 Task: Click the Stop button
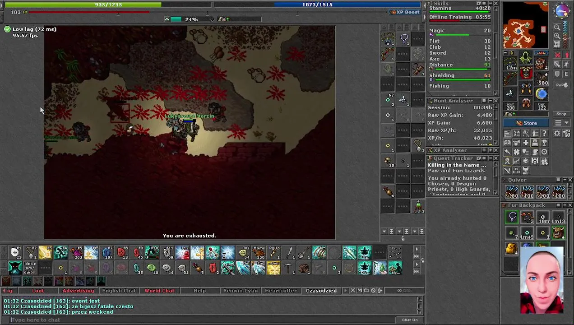[x=561, y=114]
